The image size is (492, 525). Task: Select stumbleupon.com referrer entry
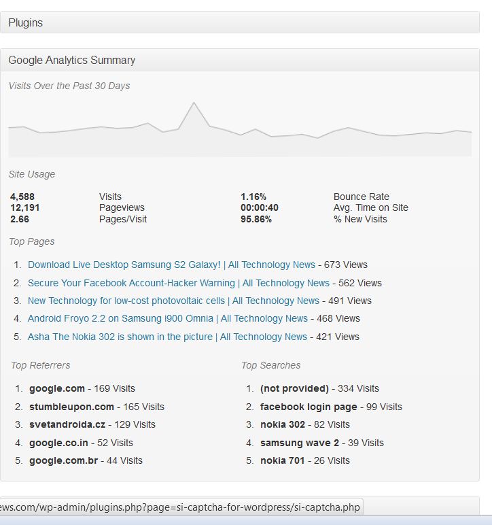71,407
